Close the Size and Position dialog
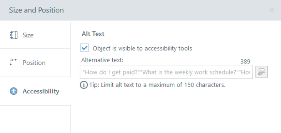Image resolution: width=281 pixels, height=133 pixels. (x=272, y=10)
